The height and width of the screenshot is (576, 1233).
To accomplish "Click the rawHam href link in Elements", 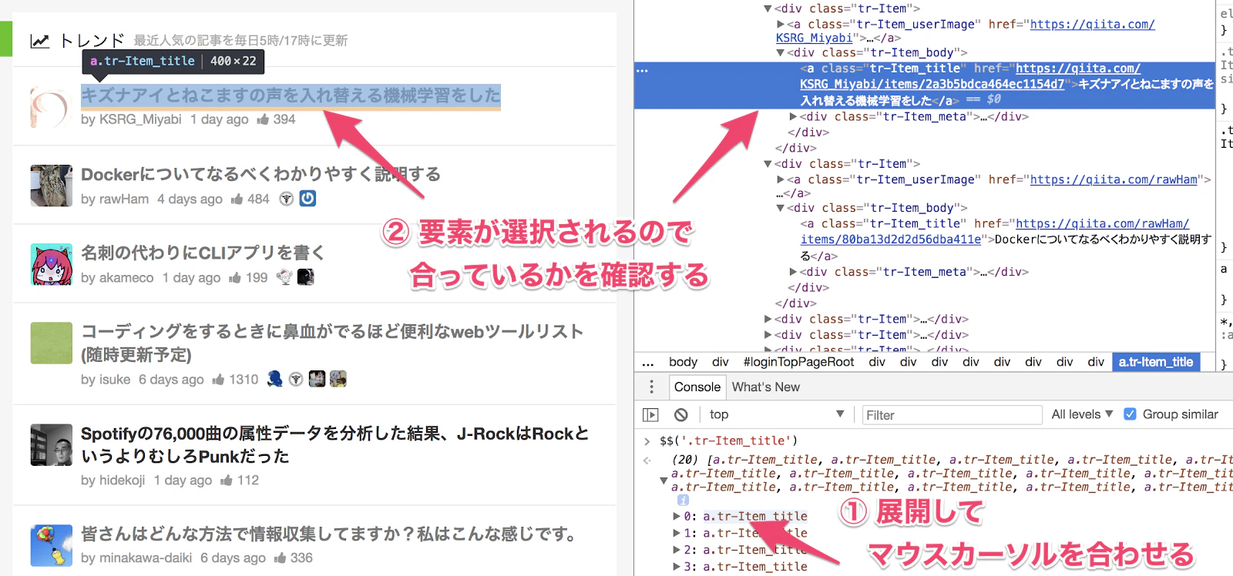I will [x=1114, y=179].
